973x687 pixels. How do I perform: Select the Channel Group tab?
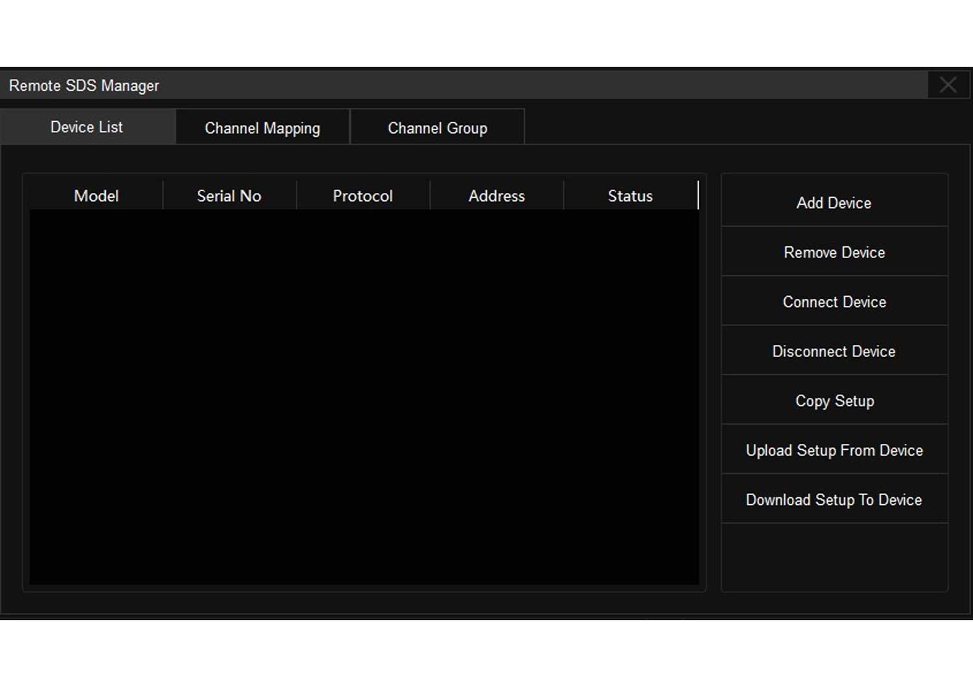[x=437, y=128]
